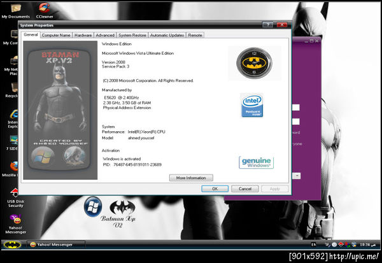Click the red arrow USB Disk Security tray icon
Image resolution: width=382 pixels, height=263 pixels.
[341, 245]
